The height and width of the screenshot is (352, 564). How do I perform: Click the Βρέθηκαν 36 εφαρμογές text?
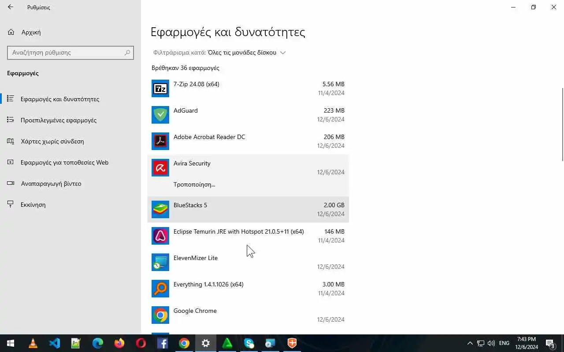pos(185,68)
